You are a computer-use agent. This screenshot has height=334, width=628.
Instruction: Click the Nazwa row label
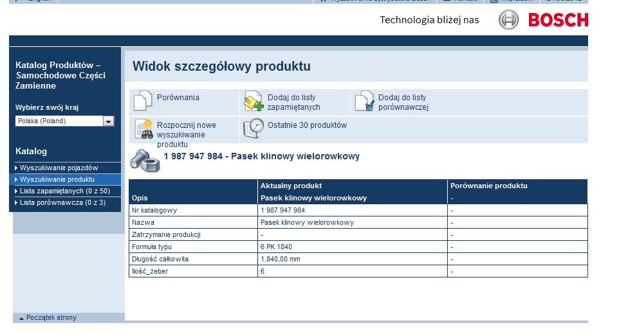(x=143, y=223)
